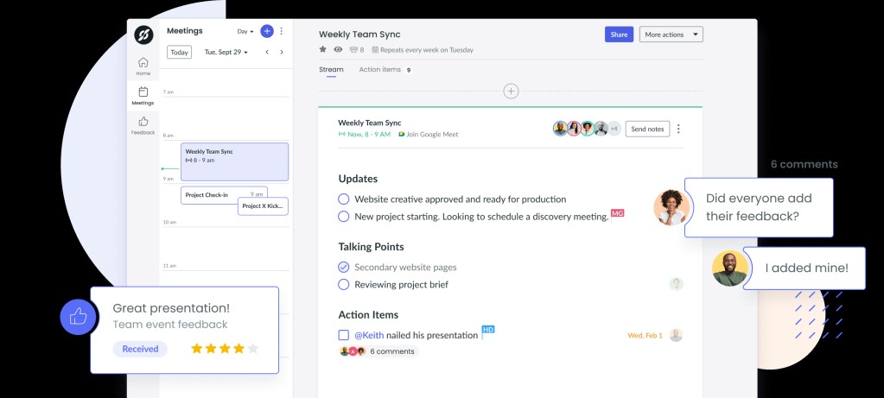Click the repeat calendar icon
Viewport: 884px width, 398px height.
(375, 49)
